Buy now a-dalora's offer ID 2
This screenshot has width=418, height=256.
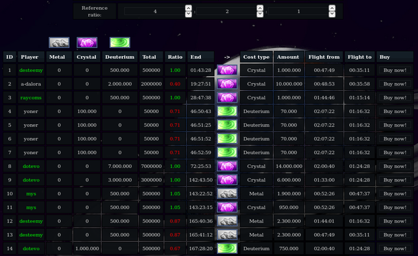(x=394, y=84)
